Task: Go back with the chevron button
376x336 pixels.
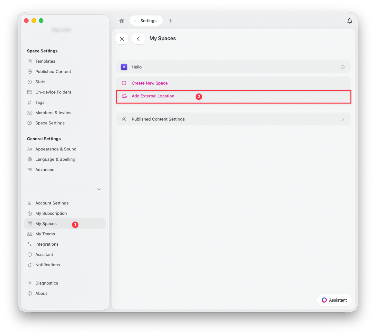Action: pos(139,39)
